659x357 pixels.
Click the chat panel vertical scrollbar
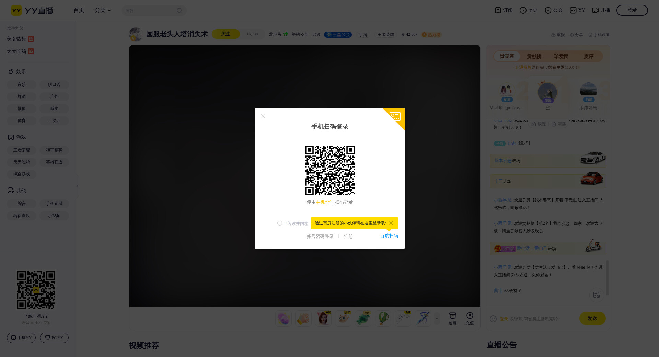point(607,277)
